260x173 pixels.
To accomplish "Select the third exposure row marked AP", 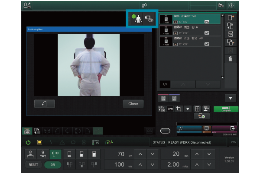I will [x=190, y=41].
